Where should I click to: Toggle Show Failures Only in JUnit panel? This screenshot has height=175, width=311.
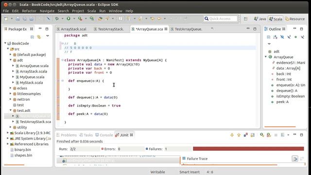coord(245,135)
